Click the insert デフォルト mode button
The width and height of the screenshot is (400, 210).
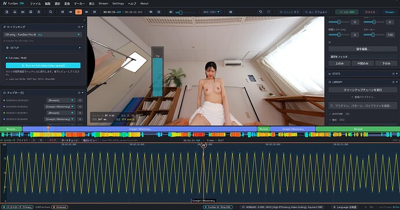coord(316,12)
